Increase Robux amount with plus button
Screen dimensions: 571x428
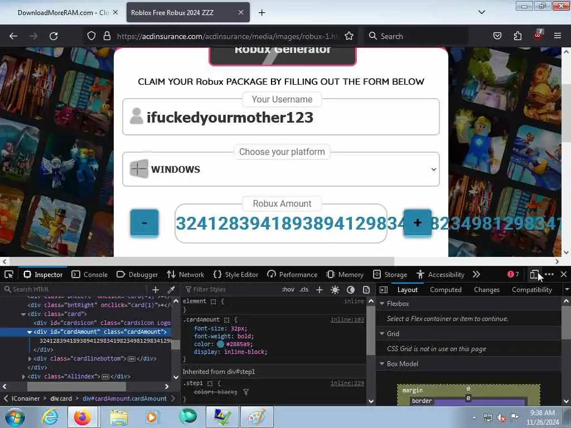point(417,223)
